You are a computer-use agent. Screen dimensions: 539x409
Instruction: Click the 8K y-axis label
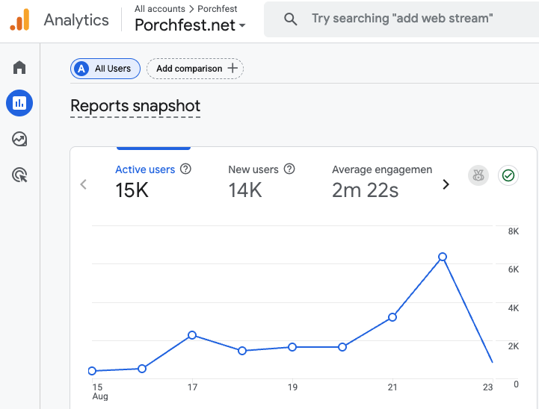coord(514,231)
